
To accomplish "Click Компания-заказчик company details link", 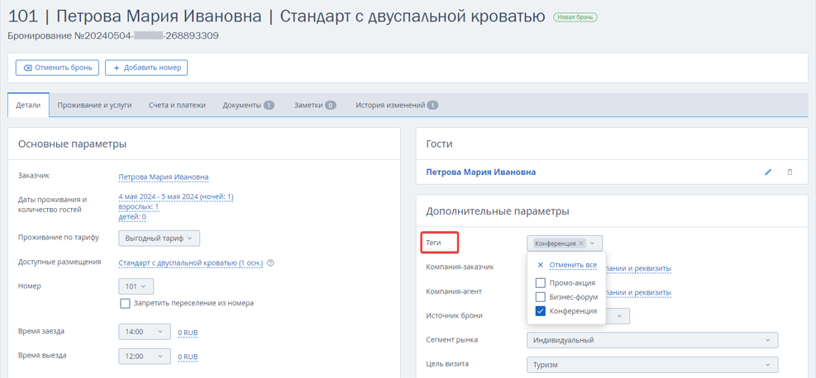I will 638,268.
